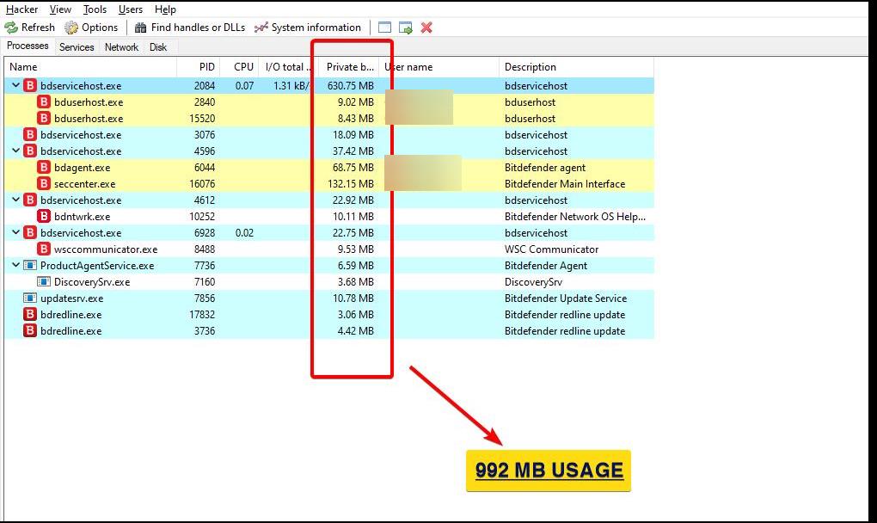Collapse bdservicehost.exe PID 2084 tree
The image size is (877, 523).
(x=15, y=85)
